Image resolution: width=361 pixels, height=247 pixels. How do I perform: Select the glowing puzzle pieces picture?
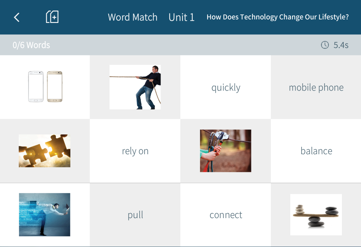click(45, 151)
